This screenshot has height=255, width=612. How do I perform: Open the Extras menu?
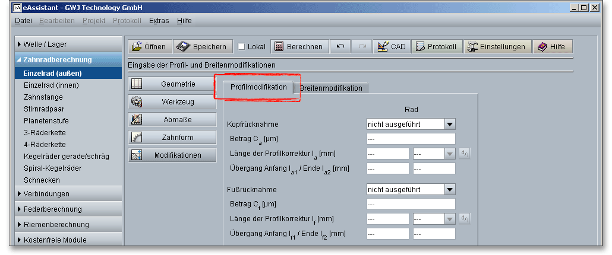point(159,20)
